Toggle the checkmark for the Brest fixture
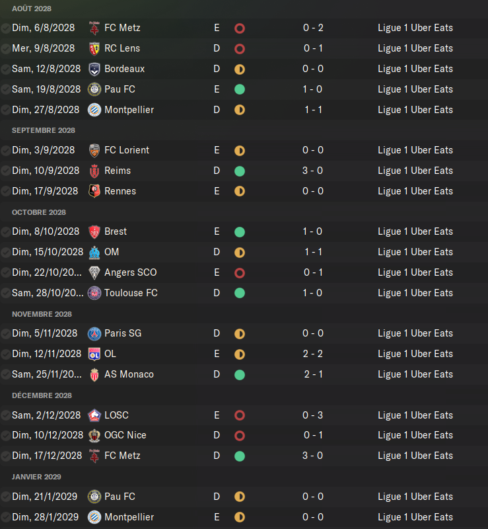488x529 pixels. click(x=5, y=232)
